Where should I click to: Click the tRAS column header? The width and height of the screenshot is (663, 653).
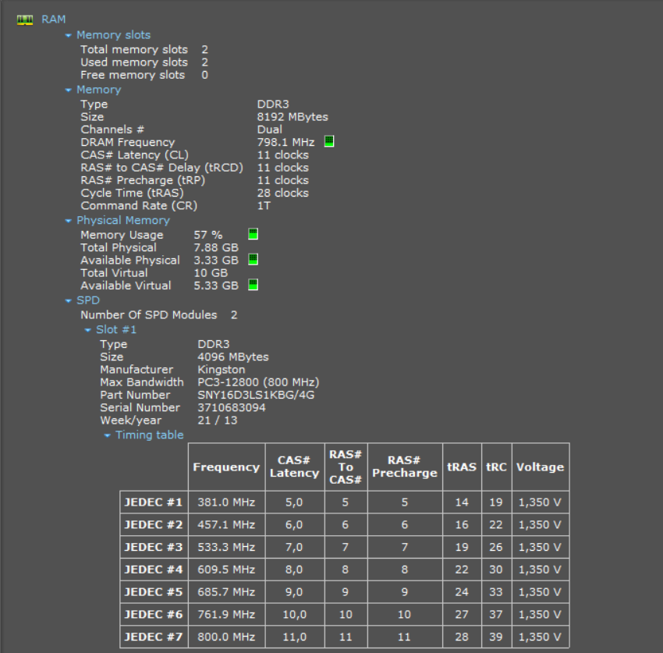coord(462,467)
